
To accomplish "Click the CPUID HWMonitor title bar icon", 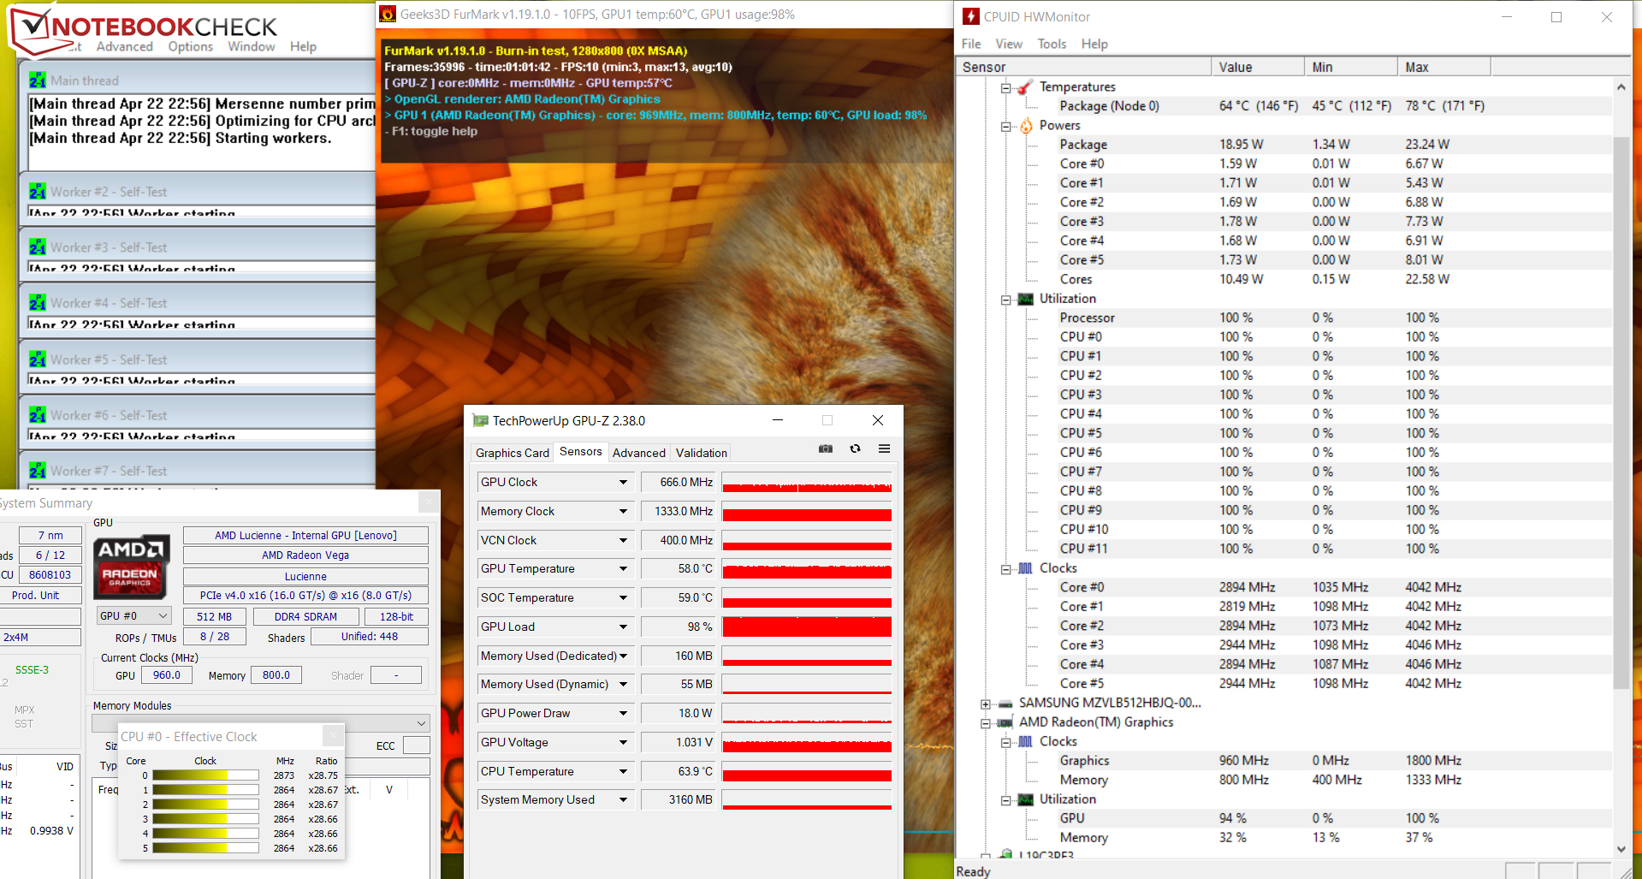I will (971, 16).
